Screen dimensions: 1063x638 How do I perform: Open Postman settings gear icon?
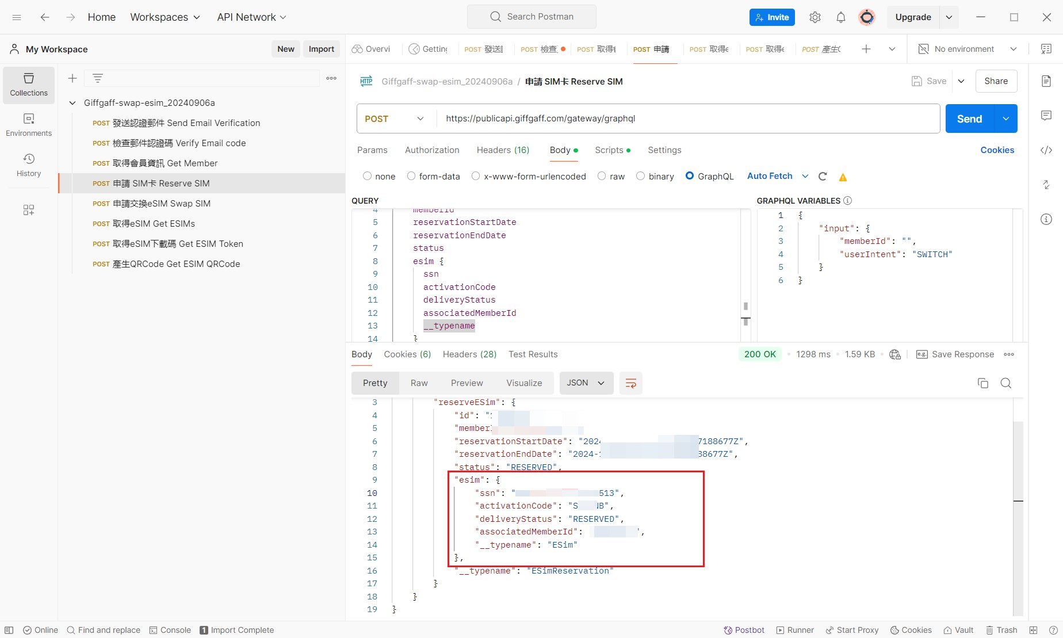(815, 17)
